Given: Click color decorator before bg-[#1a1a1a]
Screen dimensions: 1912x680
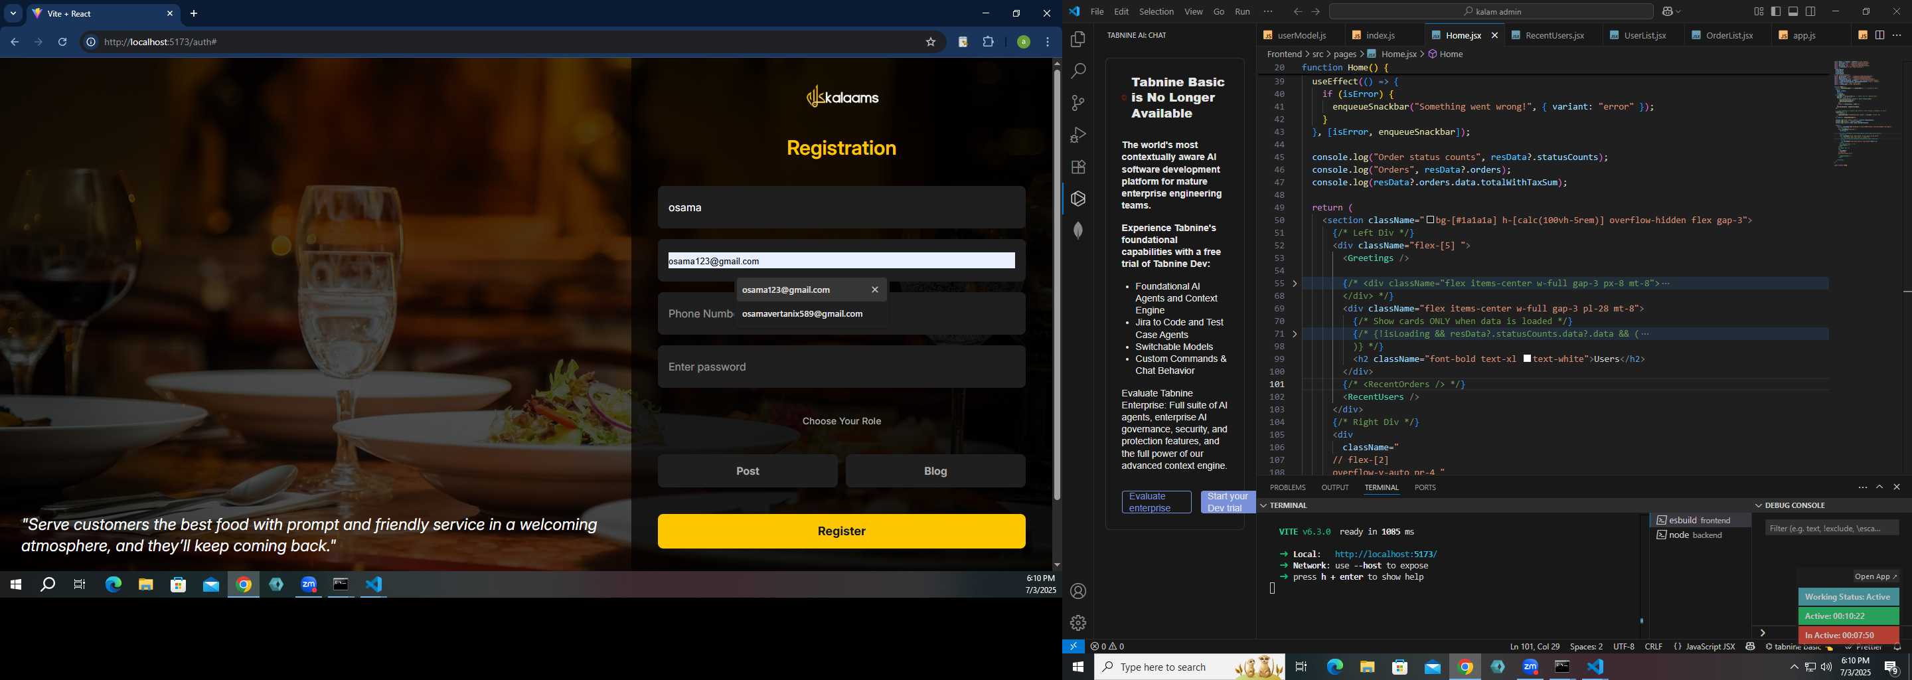Looking at the screenshot, I should 1430,220.
